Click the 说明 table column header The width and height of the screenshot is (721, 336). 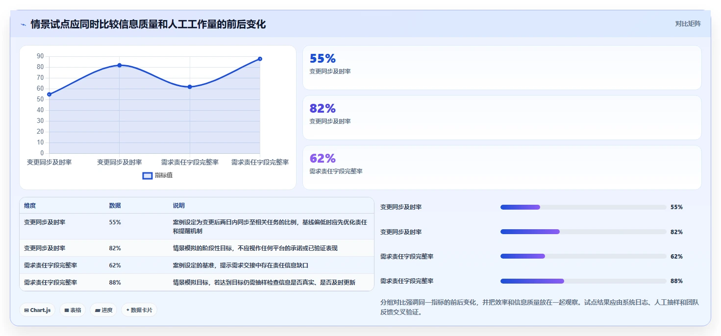pos(179,206)
